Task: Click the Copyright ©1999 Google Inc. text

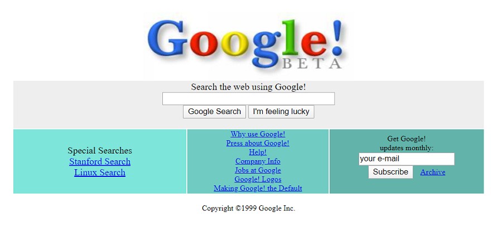Action: point(248,209)
